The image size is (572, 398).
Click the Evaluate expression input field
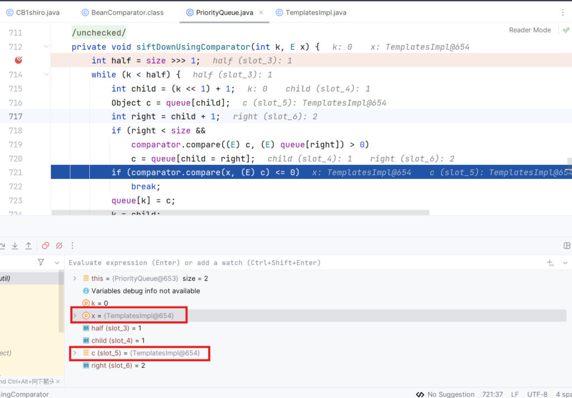tap(302, 263)
